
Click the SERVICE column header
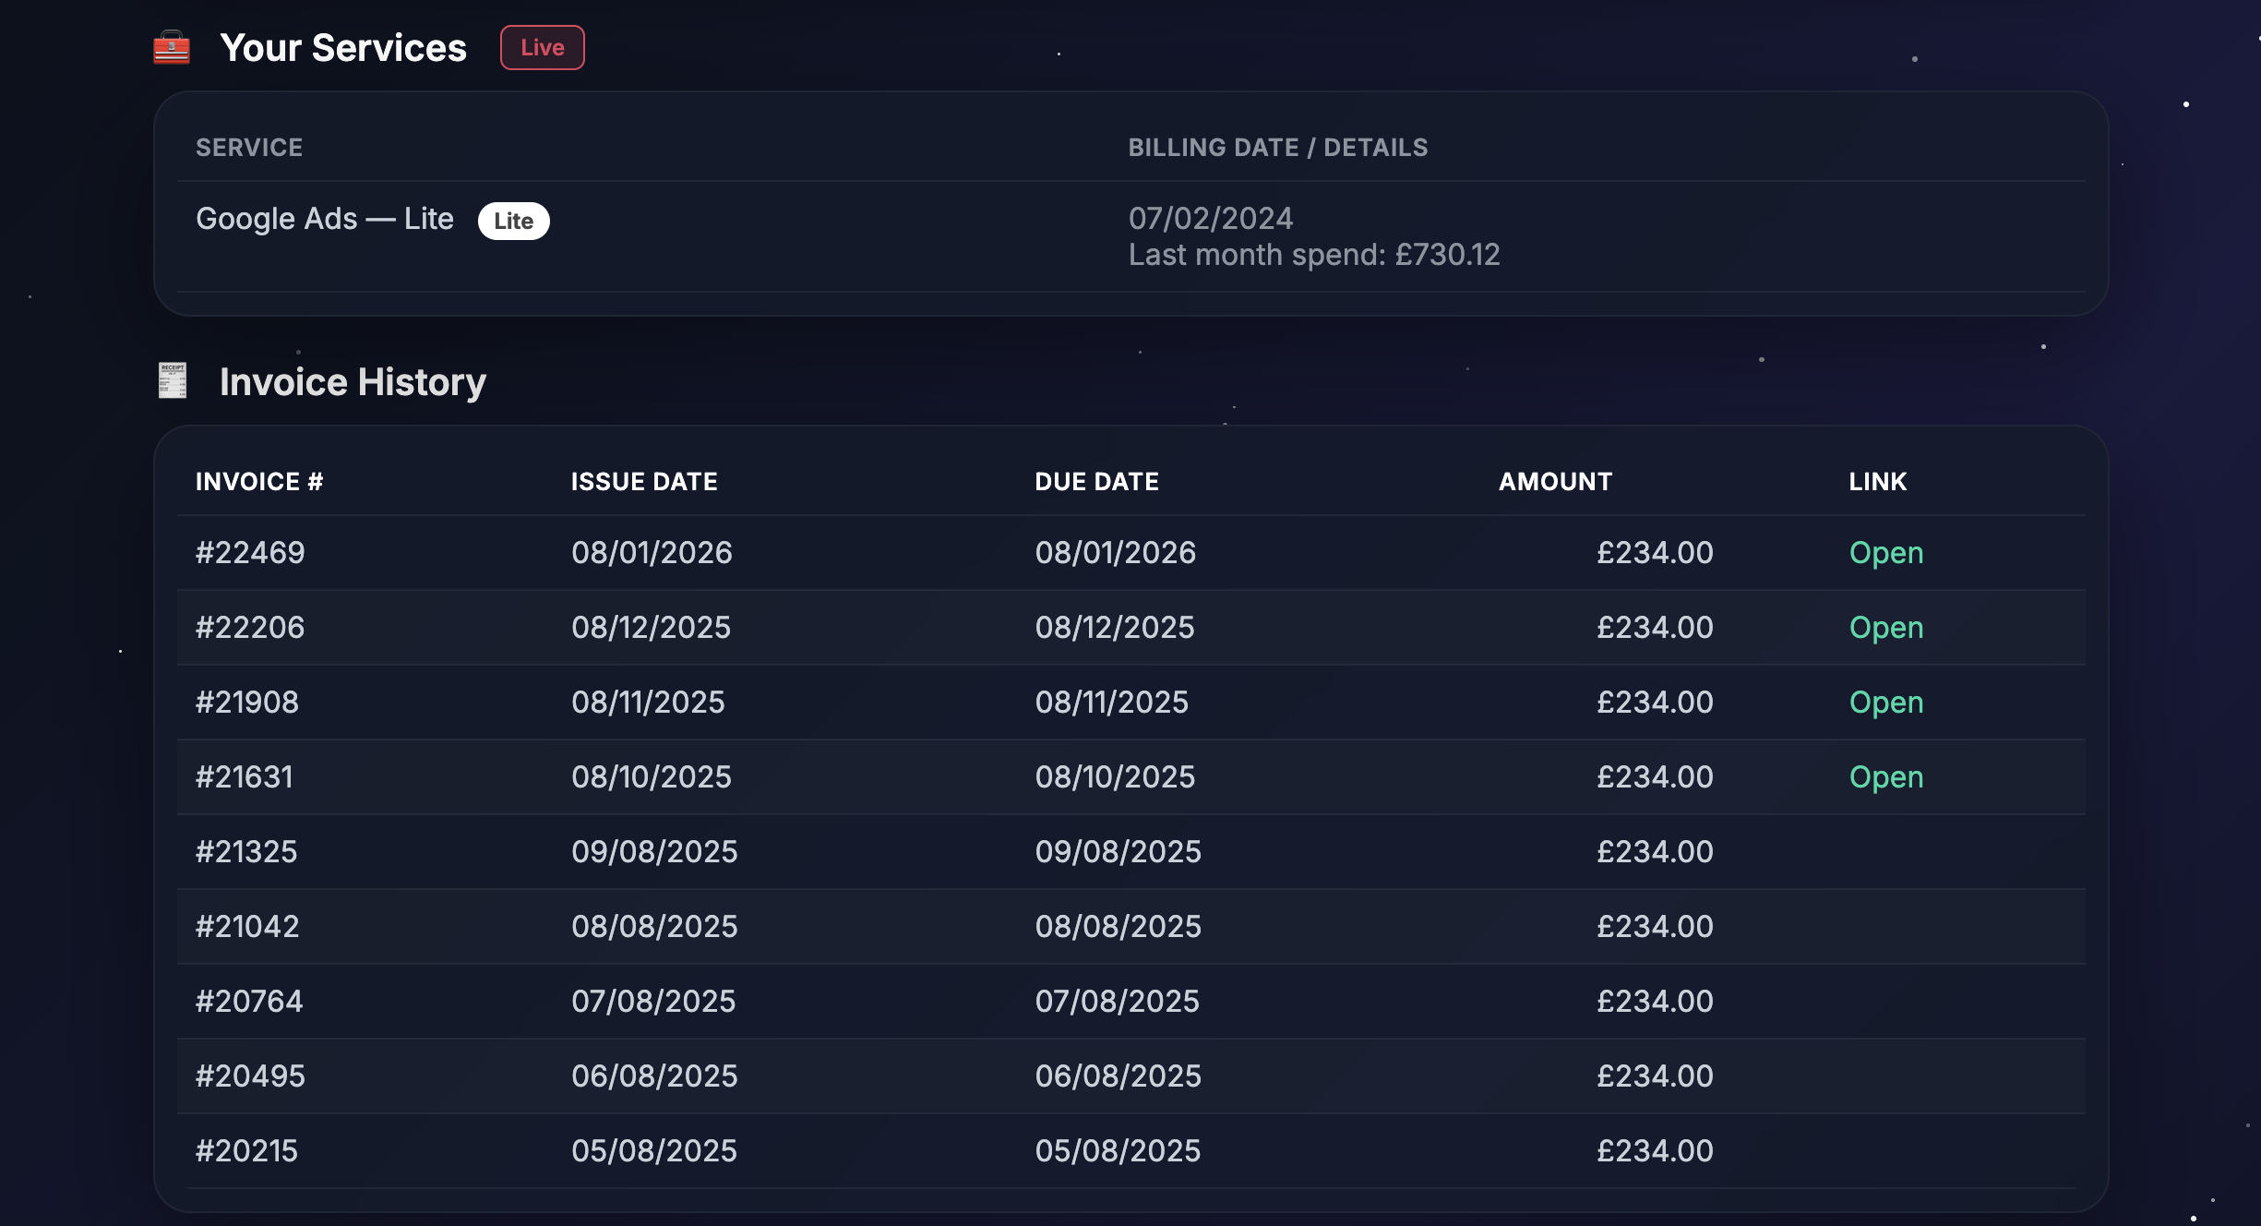click(x=249, y=147)
